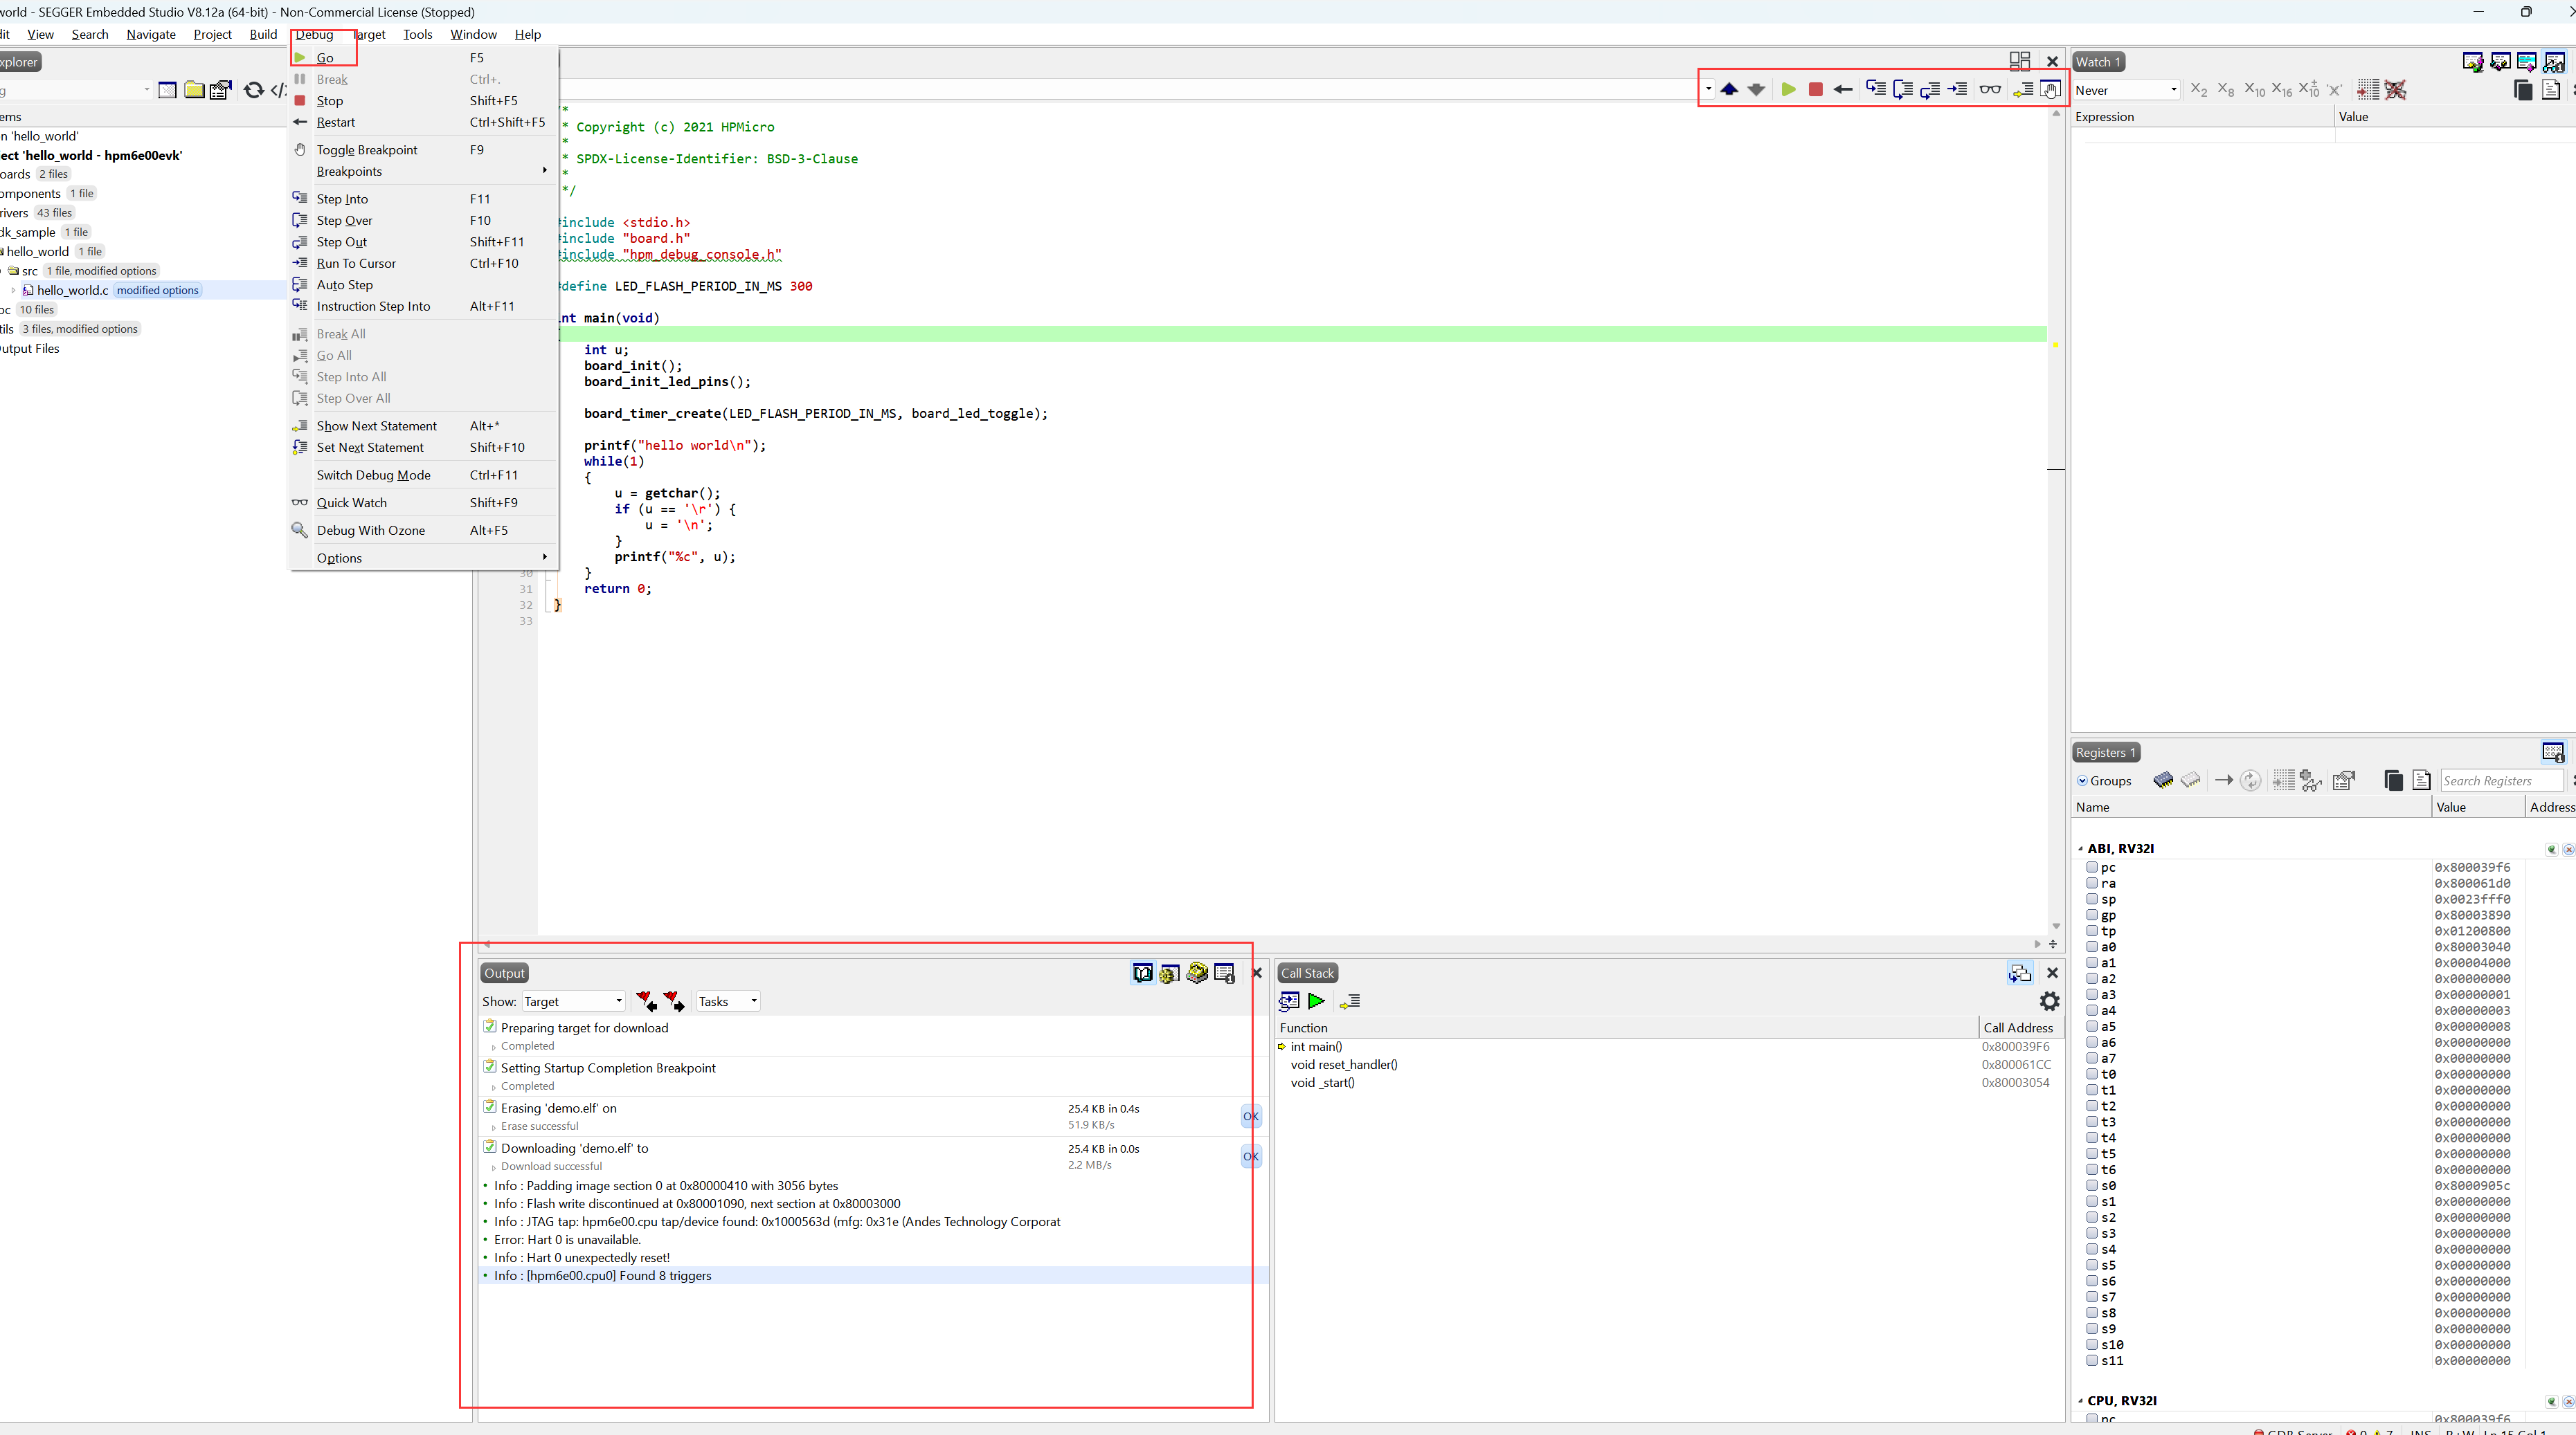Open the Never refresh dropdown in Watch

point(2125,90)
